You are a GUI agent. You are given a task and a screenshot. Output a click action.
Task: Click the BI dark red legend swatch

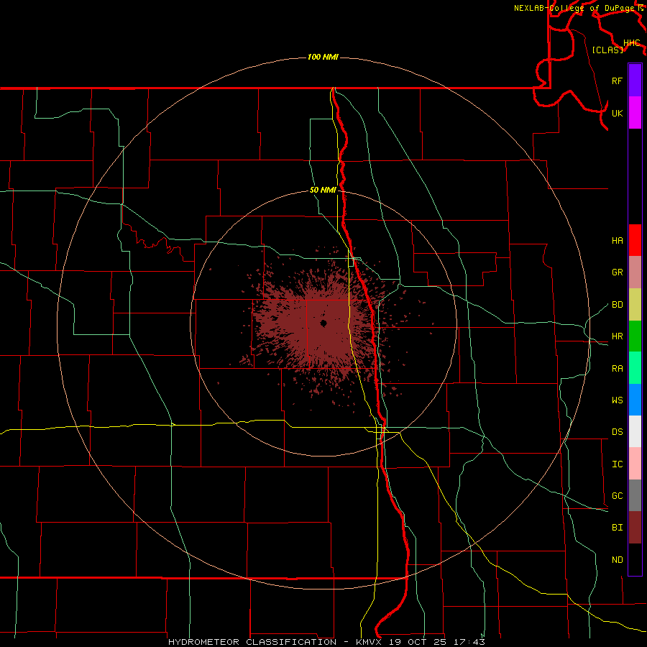635,528
